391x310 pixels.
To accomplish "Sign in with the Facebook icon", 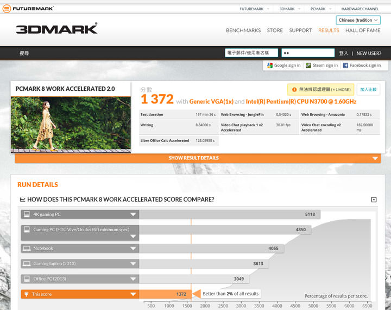I will [x=345, y=65].
